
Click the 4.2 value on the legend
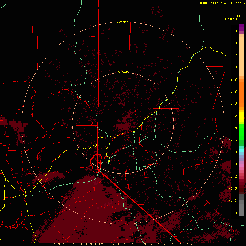point(234,116)
